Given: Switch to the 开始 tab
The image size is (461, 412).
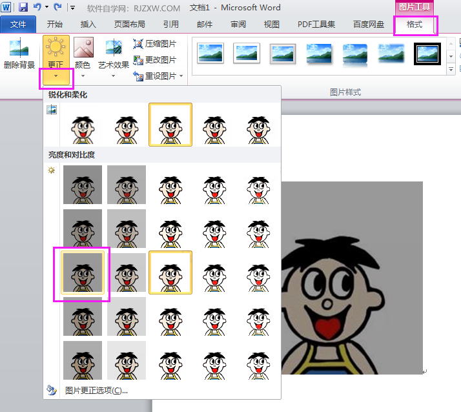Looking at the screenshot, I should (55, 25).
